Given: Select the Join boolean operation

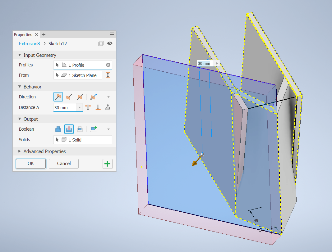Looking at the screenshot, I should [x=58, y=129].
